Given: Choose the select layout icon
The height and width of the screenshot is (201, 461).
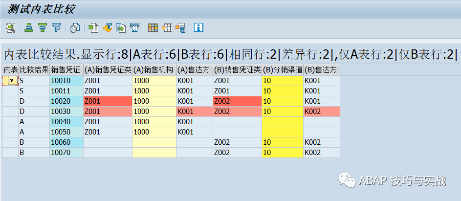Looking at the screenshot, I should click(x=167, y=28).
